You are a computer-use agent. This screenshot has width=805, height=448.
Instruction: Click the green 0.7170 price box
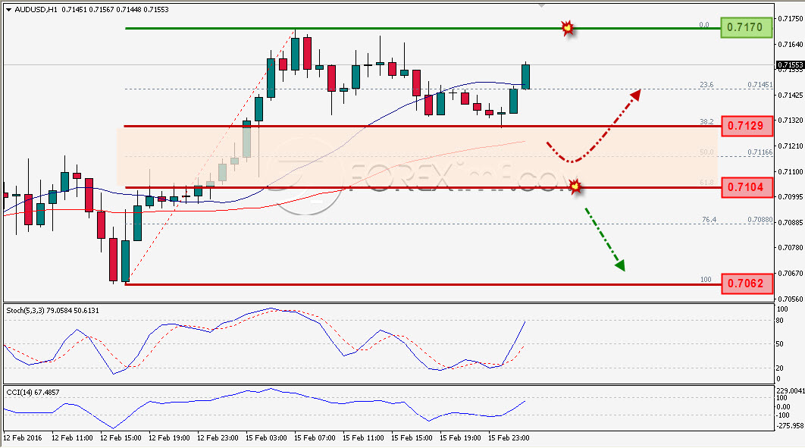coord(746,27)
